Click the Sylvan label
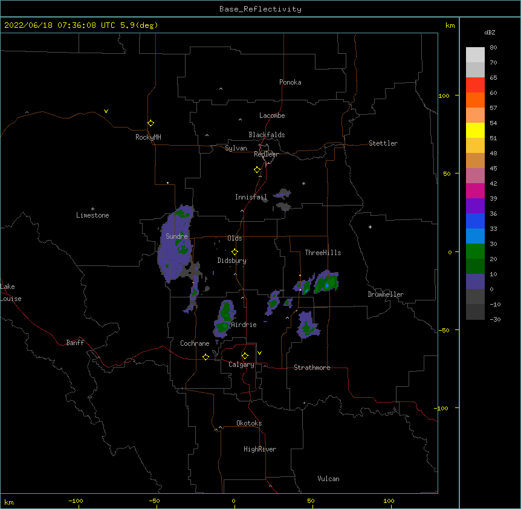Viewport: 521px width, 509px height. click(x=236, y=148)
